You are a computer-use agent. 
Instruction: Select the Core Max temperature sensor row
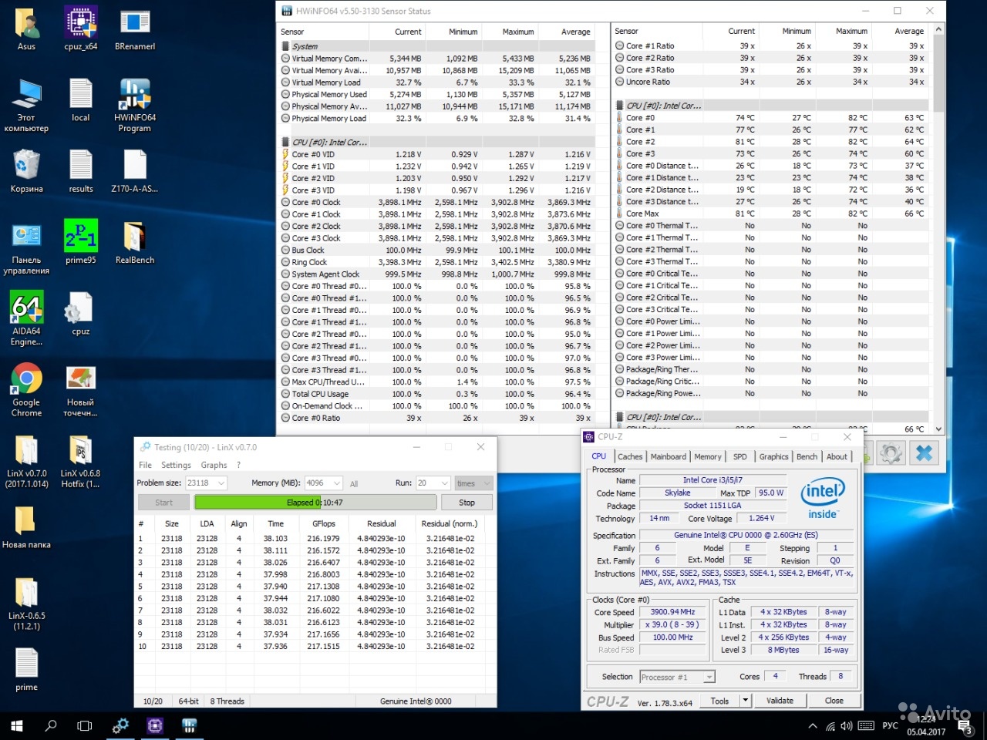coord(772,214)
